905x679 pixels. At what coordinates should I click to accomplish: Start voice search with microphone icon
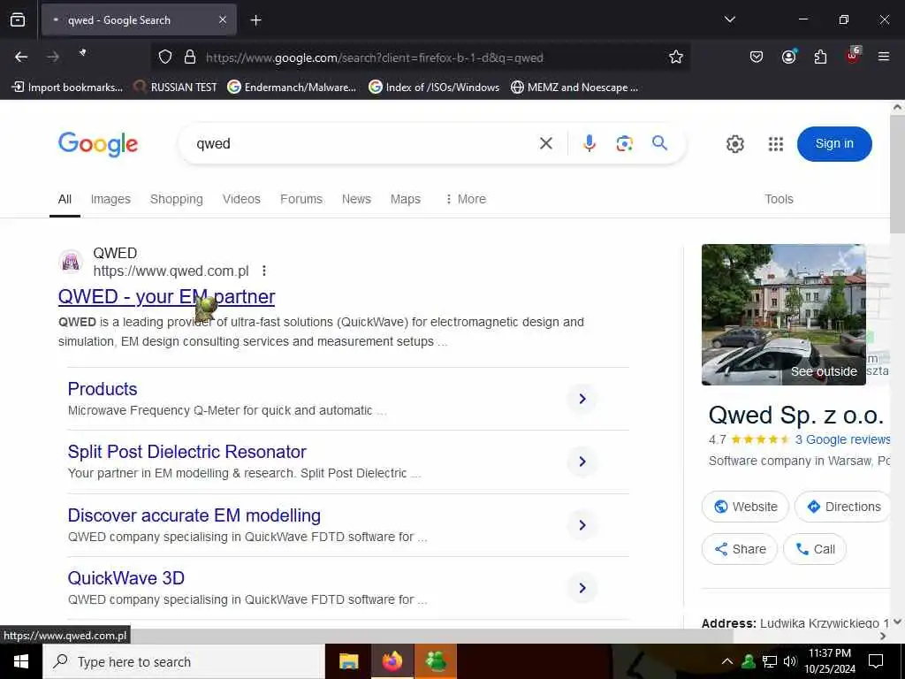(x=589, y=143)
